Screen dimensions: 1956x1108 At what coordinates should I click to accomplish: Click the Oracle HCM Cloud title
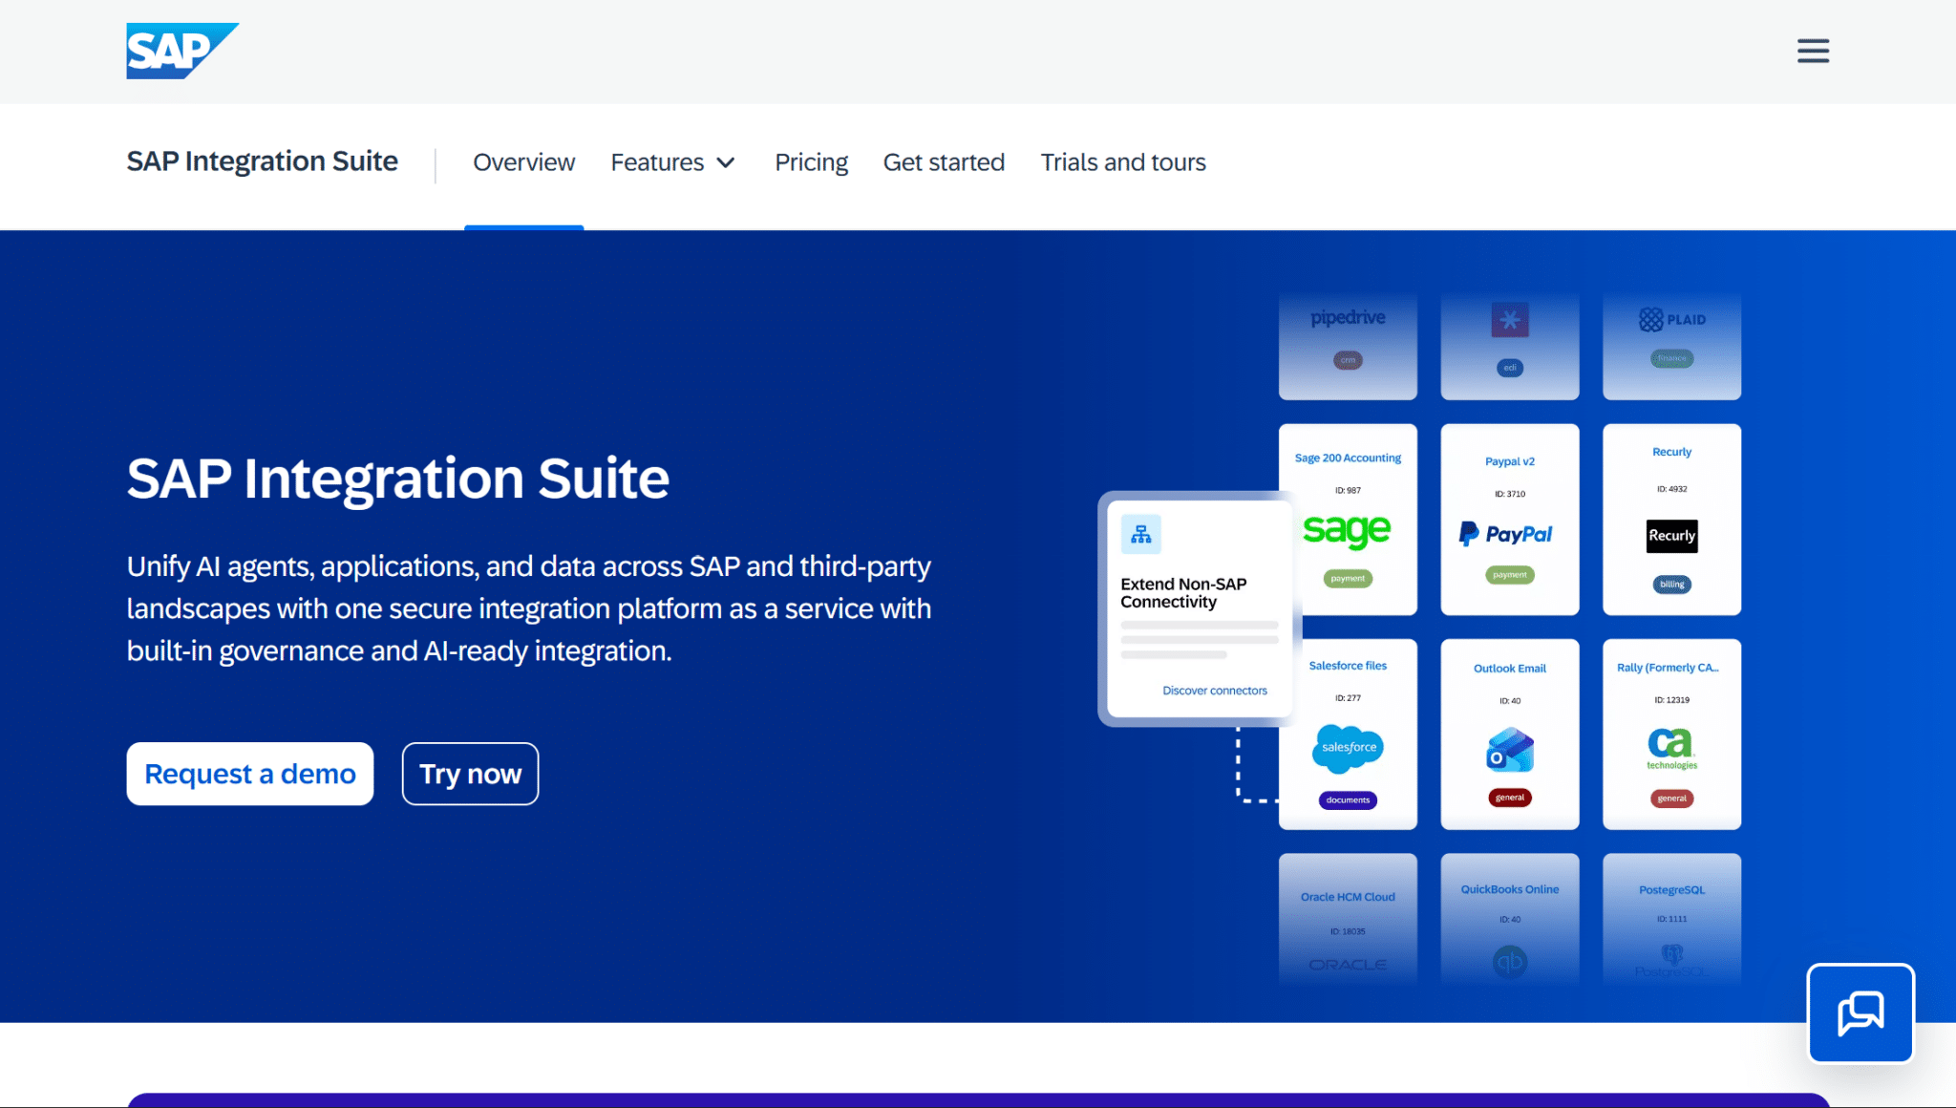pyautogui.click(x=1348, y=897)
